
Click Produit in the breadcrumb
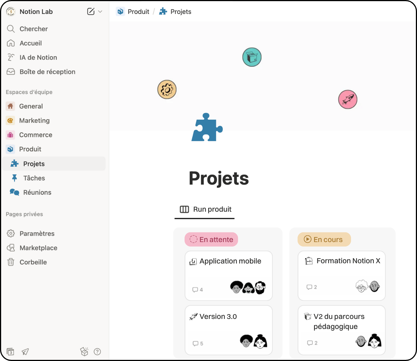point(138,12)
